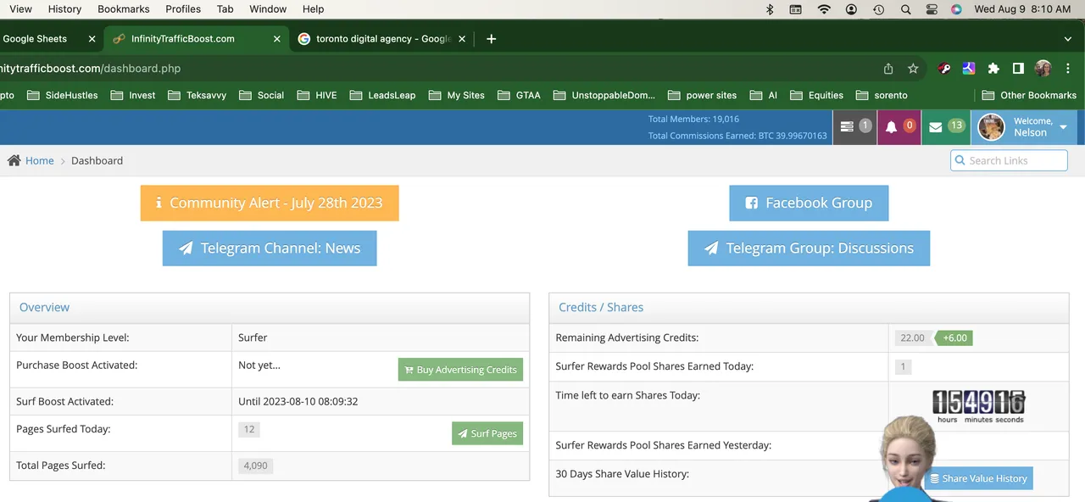
Task: Click the home icon in the breadcrumb
Action: click(x=14, y=160)
